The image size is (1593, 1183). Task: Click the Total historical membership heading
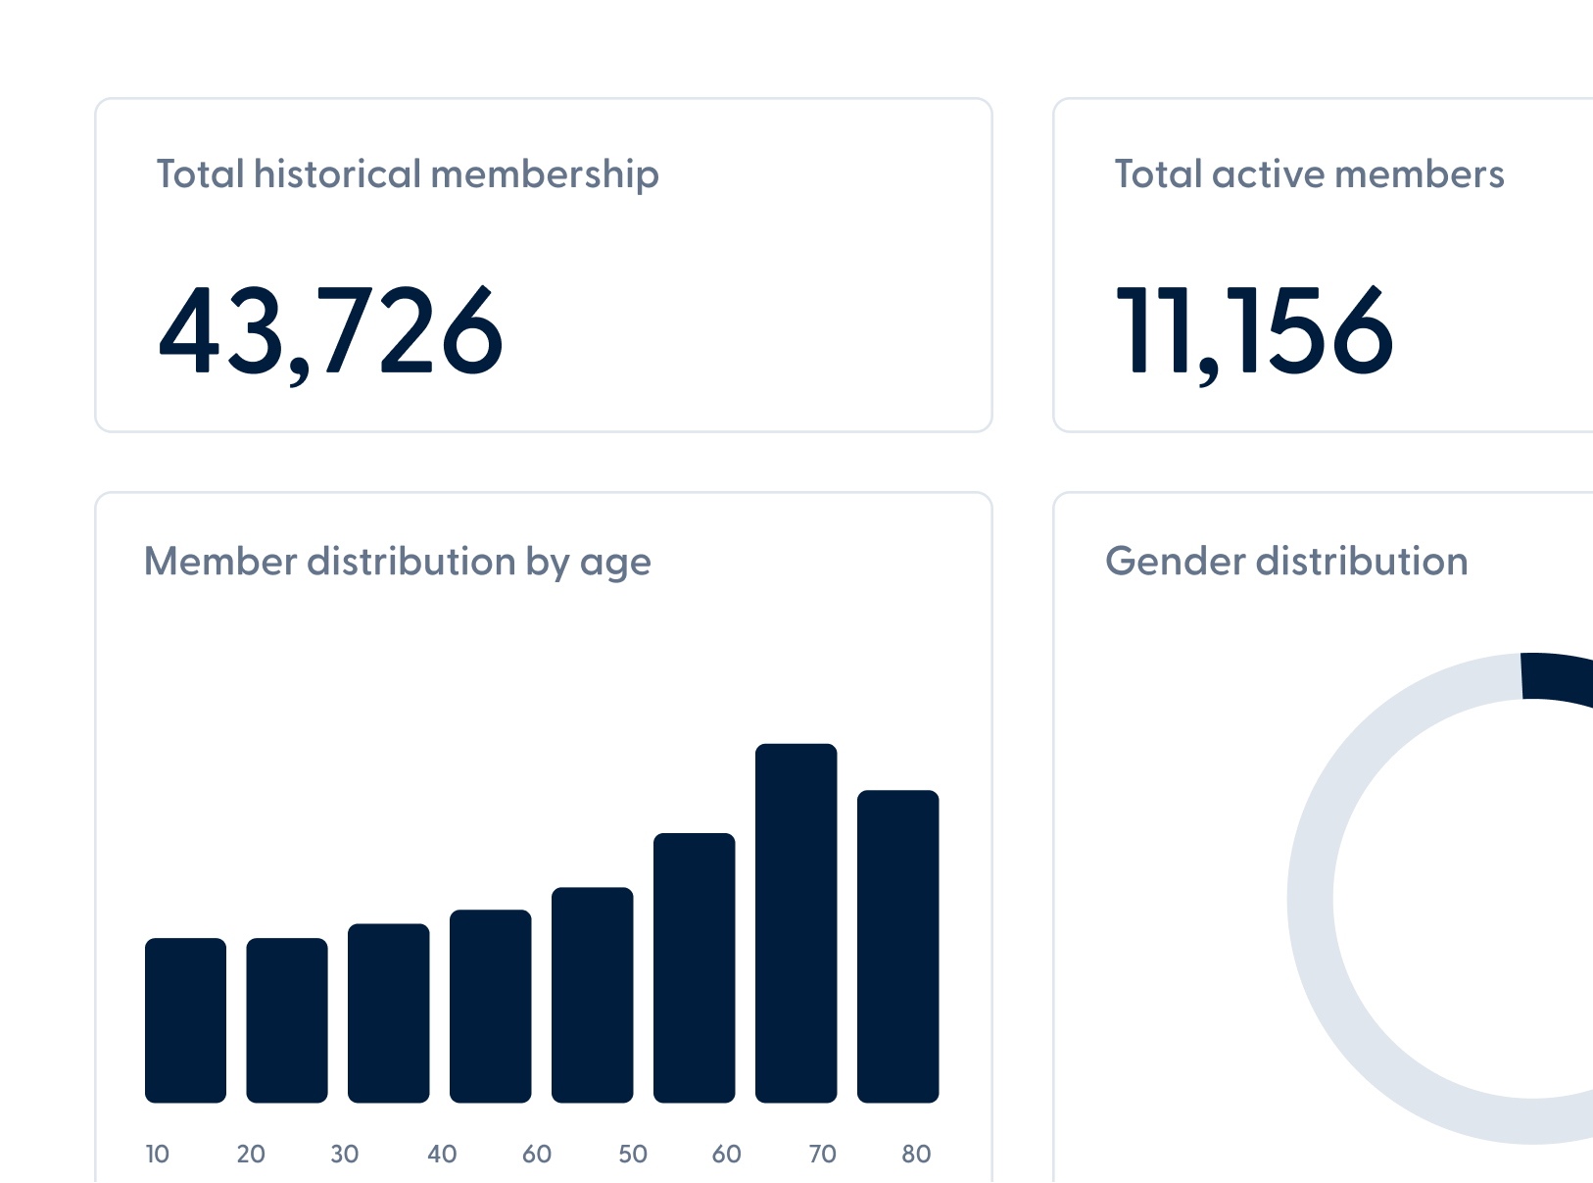click(408, 174)
